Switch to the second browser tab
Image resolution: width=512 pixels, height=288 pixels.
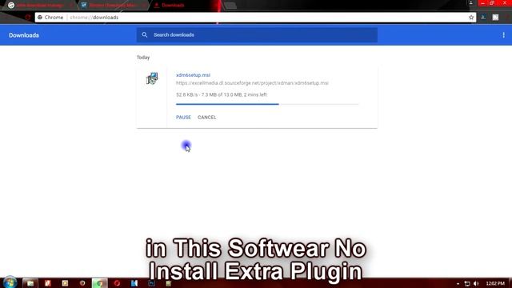(x=113, y=6)
